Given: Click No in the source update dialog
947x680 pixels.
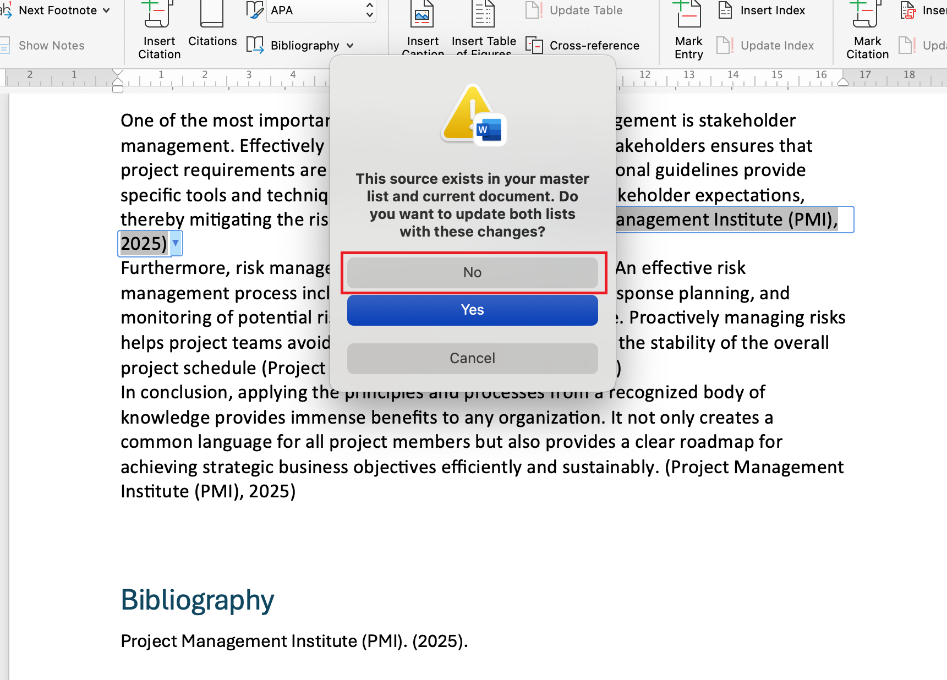Looking at the screenshot, I should pyautogui.click(x=472, y=272).
